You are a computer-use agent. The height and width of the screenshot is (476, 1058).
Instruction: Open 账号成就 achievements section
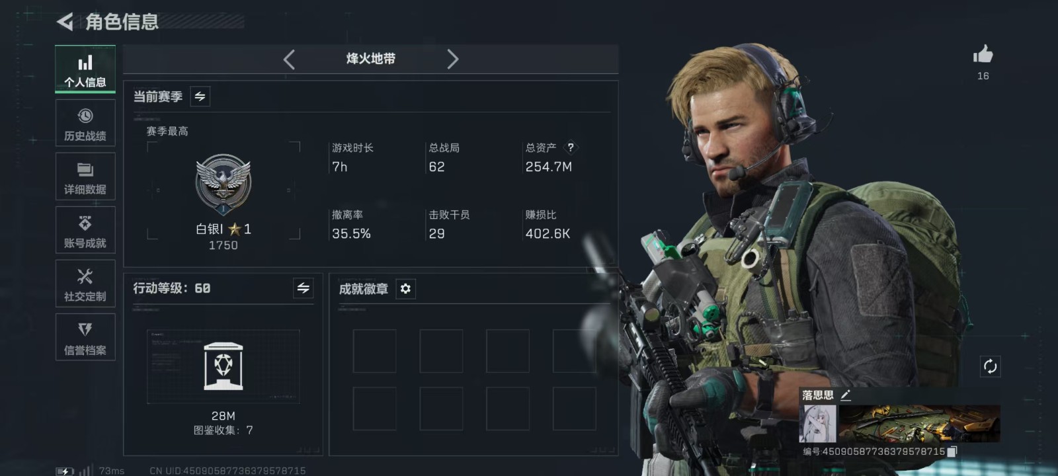(85, 230)
